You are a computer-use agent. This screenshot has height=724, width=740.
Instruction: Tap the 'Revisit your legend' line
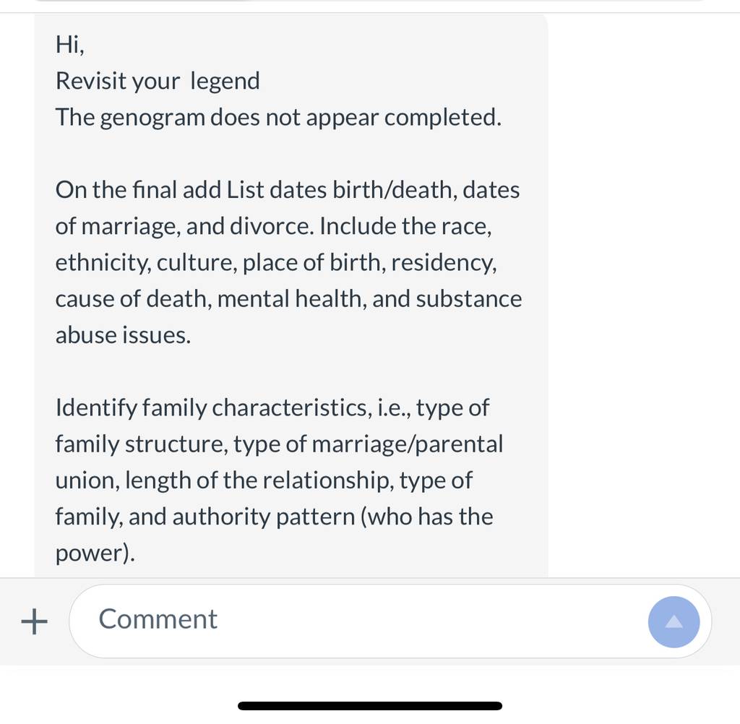tap(158, 81)
